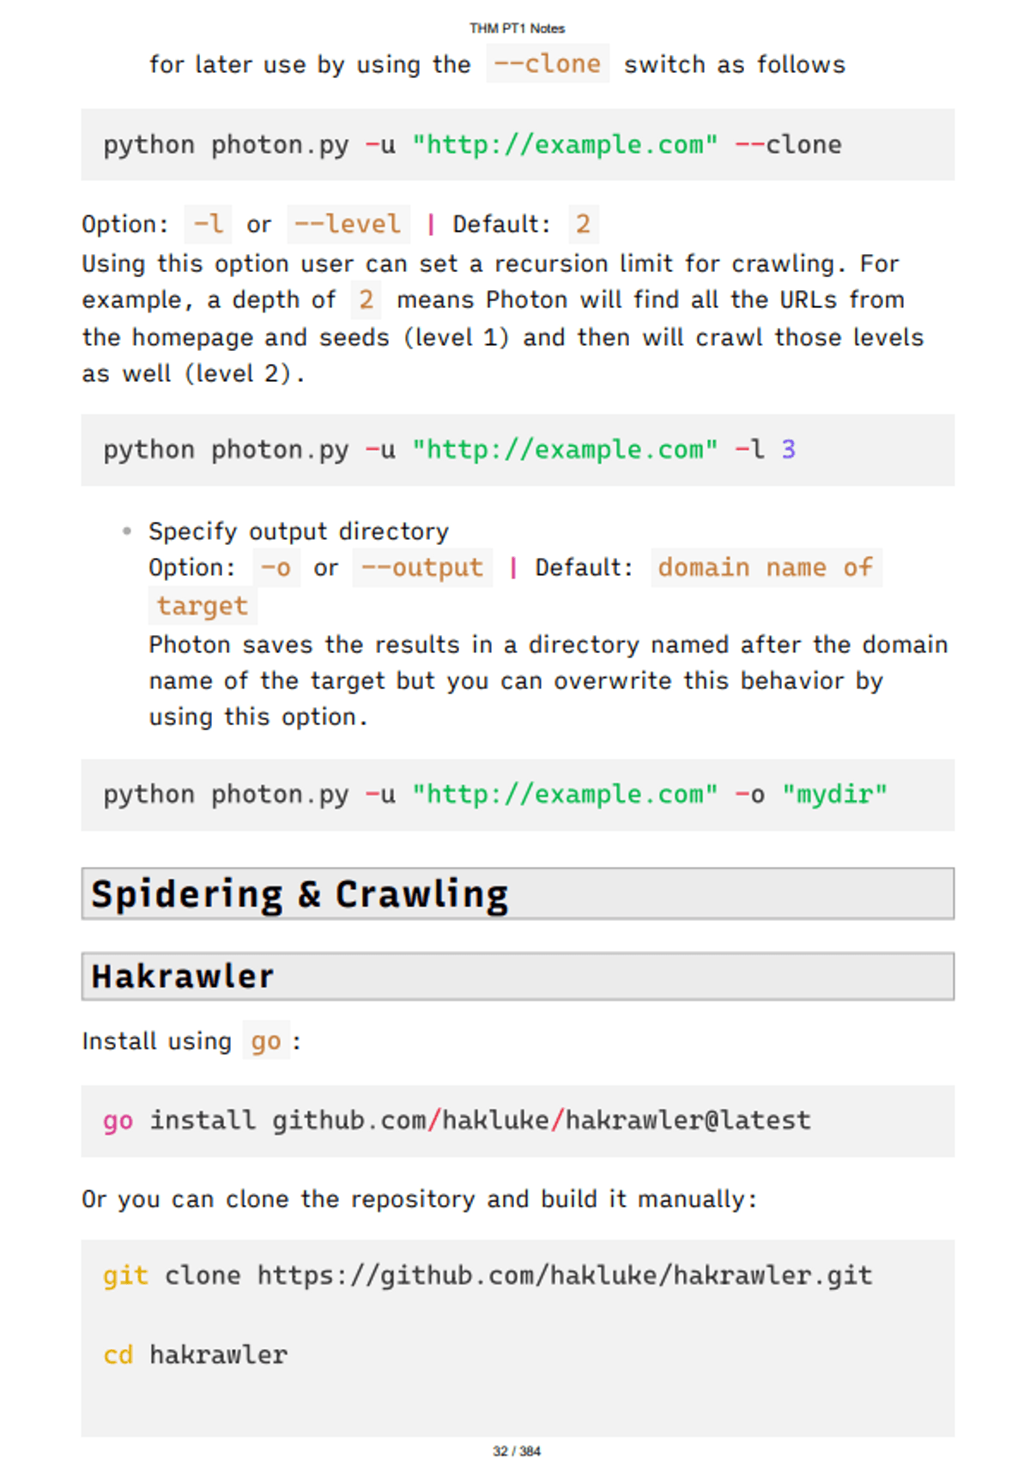Click the default value 2 after "Default:"
1030x1471 pixels.
(583, 225)
